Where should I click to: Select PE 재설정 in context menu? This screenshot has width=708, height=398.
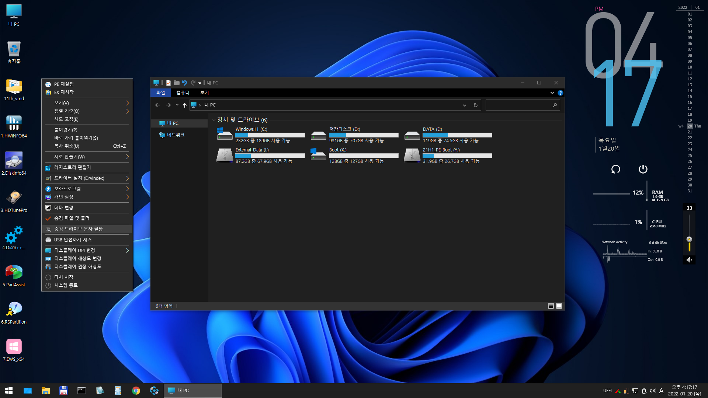tap(87, 84)
